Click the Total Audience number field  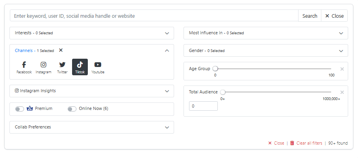[x=203, y=106]
